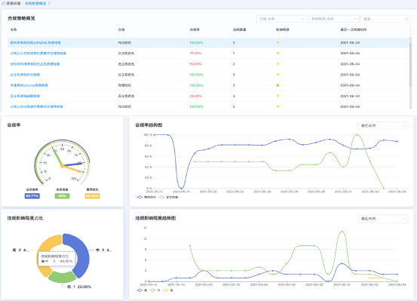The image size is (417, 301).
Task: Click the 存储优化 group cell
Action: click(x=124, y=85)
